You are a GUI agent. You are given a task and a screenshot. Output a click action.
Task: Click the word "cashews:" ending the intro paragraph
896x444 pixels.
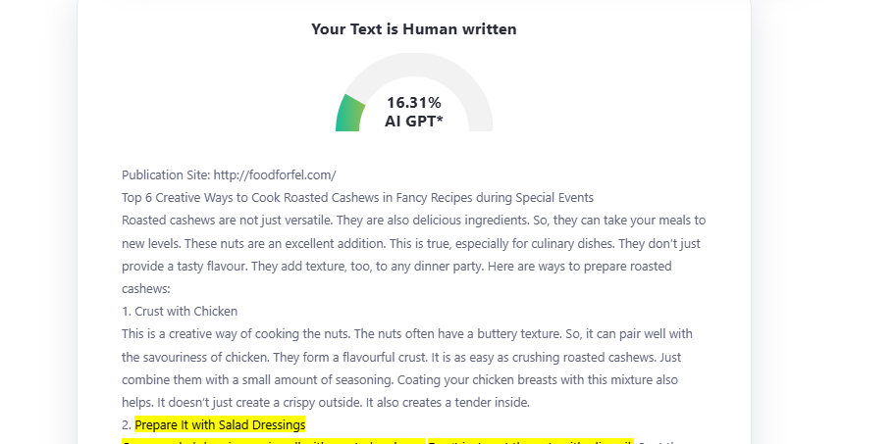pos(146,289)
